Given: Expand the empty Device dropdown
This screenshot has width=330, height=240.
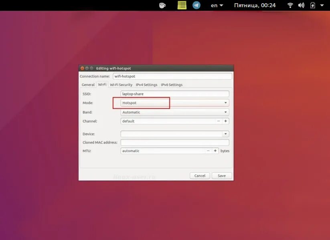Looking at the screenshot, I should (x=174, y=133).
